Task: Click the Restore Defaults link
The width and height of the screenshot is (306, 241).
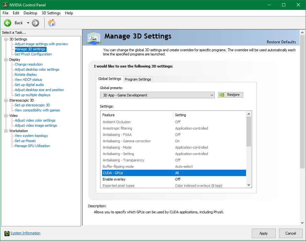Action: (281, 42)
